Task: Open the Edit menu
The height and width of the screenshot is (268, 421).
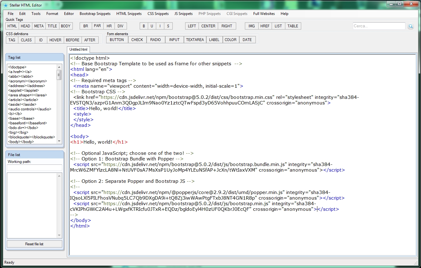Action: pos(22,14)
